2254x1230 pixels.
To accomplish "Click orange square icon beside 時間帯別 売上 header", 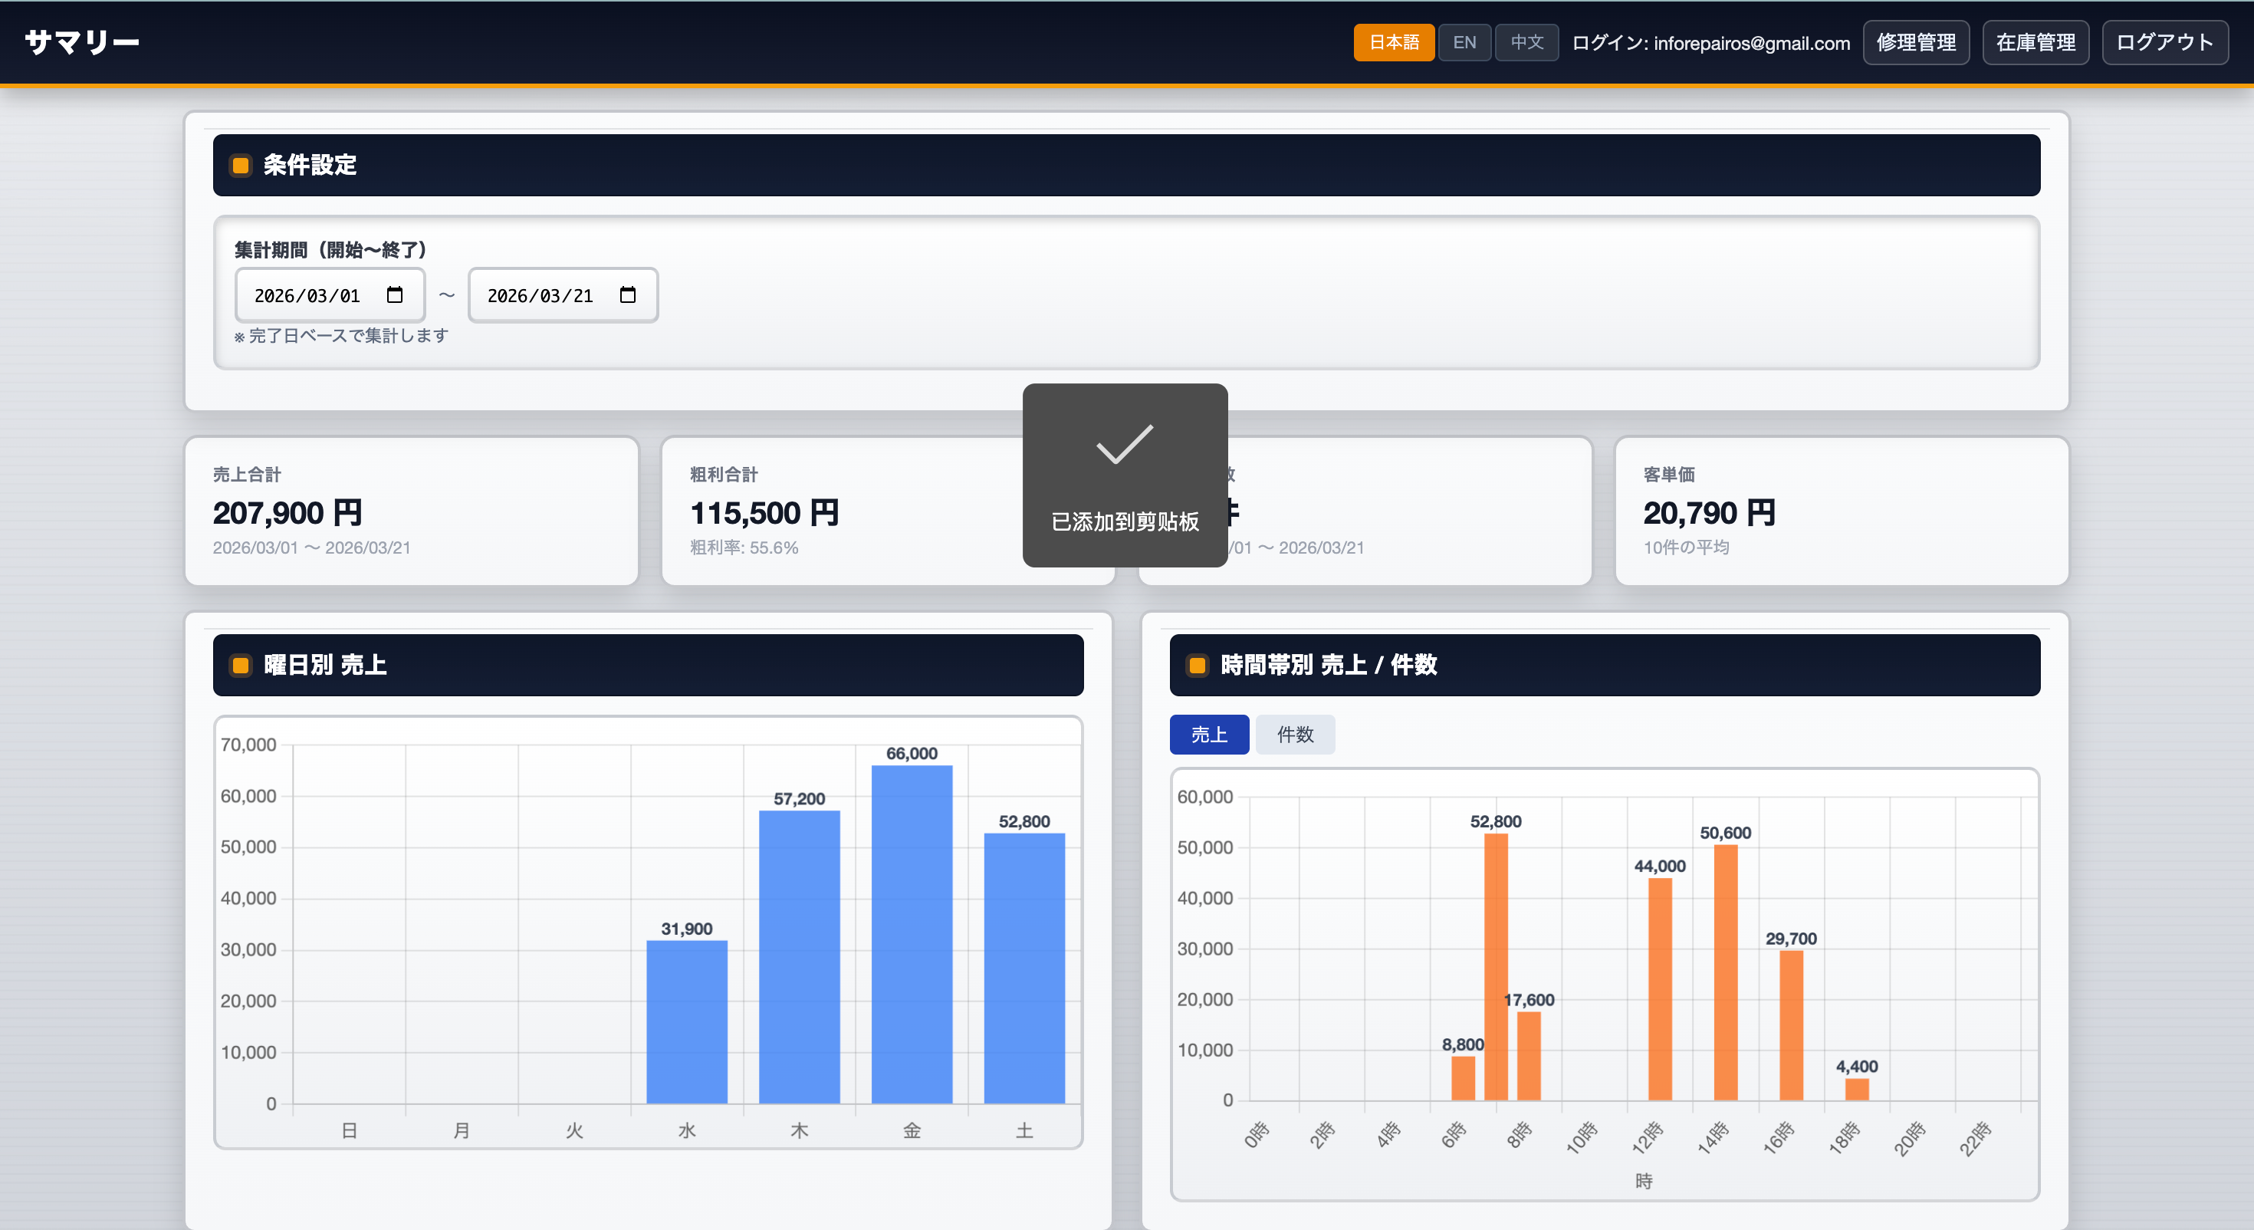I will (x=1197, y=666).
